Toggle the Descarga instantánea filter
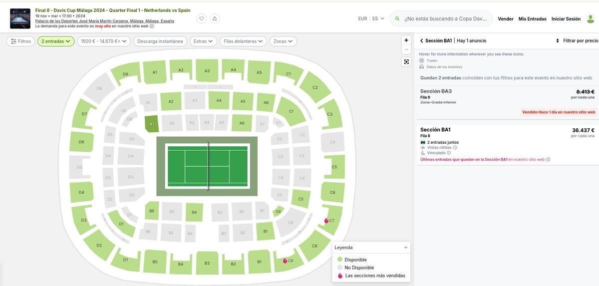The image size is (599, 286). (160, 41)
